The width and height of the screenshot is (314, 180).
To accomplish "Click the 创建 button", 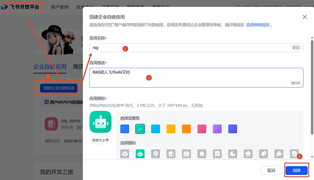I will click(297, 170).
